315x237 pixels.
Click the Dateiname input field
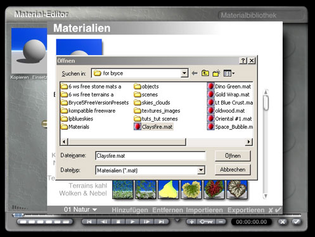150,156
